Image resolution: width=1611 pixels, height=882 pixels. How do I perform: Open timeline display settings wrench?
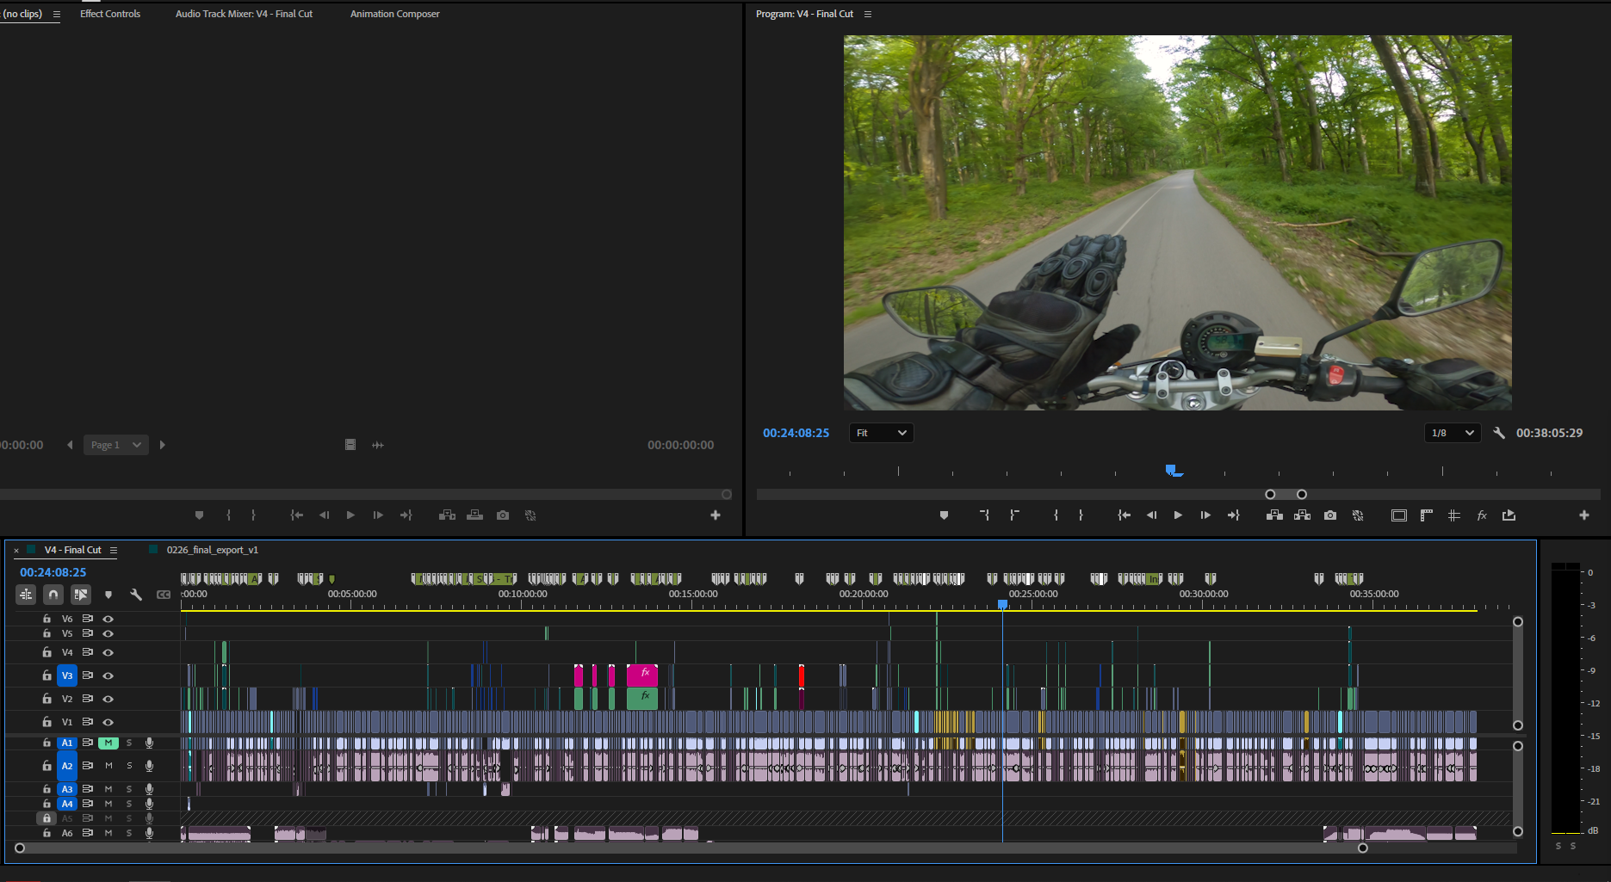[136, 595]
